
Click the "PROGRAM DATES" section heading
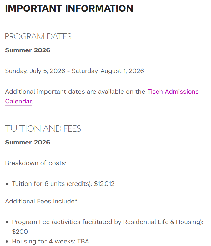[38, 37]
